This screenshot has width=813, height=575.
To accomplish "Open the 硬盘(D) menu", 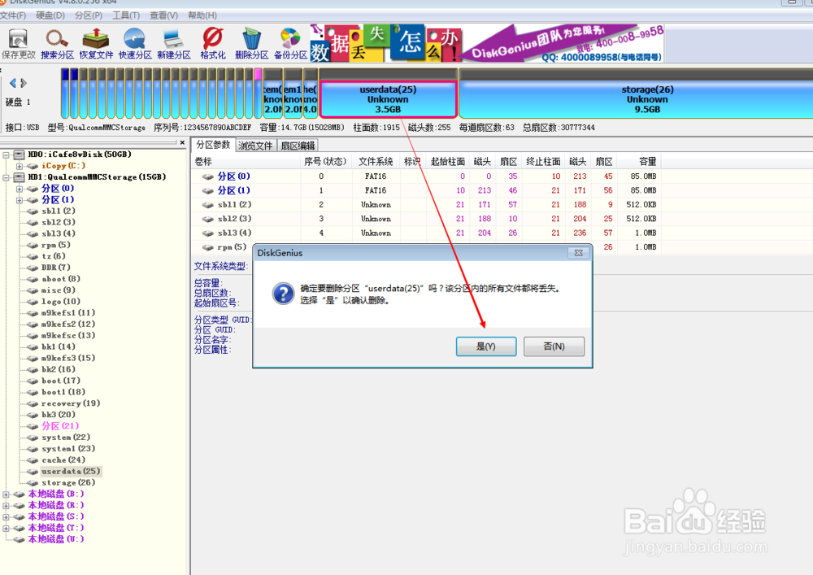I will (x=50, y=15).
